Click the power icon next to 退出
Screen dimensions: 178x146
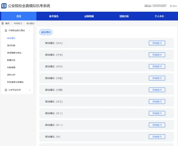point(171,6)
